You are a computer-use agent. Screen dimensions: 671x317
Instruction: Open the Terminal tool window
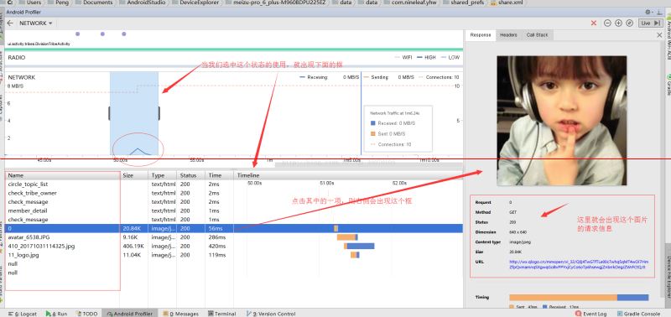pos(221,314)
